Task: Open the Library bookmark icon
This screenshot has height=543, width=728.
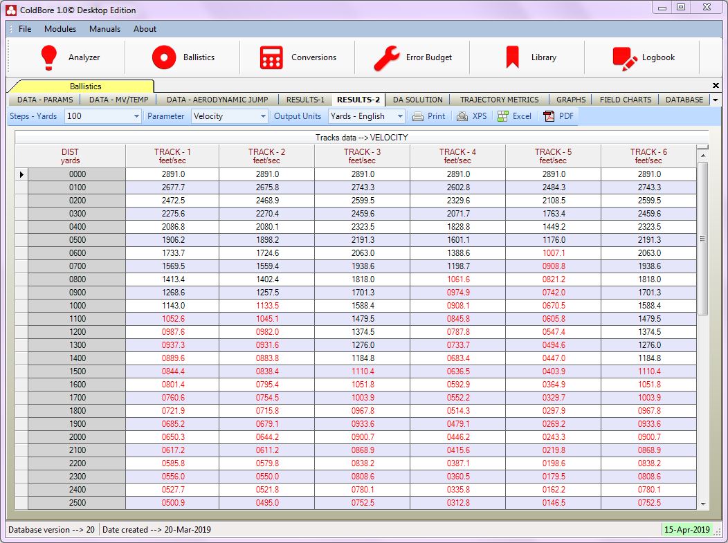Action: [x=513, y=57]
